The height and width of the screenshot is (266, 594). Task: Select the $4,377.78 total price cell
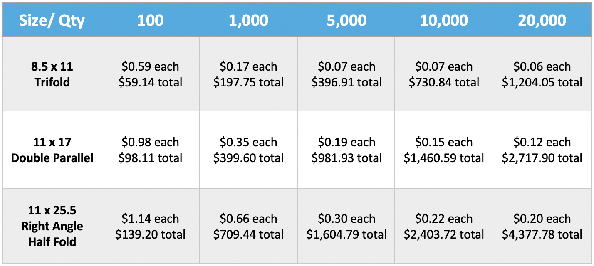click(542, 226)
